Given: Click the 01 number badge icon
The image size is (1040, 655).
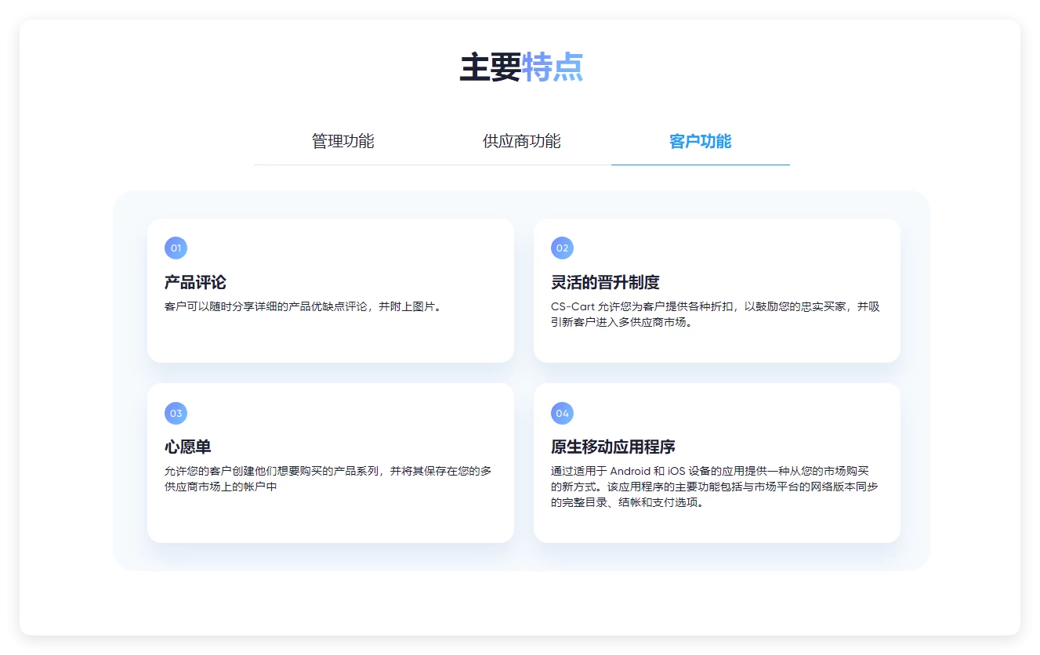Looking at the screenshot, I should tap(176, 248).
